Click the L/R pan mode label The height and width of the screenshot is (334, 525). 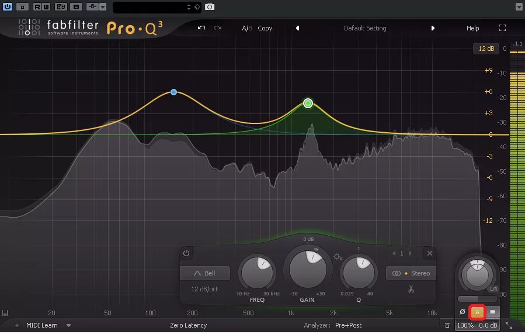pyautogui.click(x=493, y=289)
